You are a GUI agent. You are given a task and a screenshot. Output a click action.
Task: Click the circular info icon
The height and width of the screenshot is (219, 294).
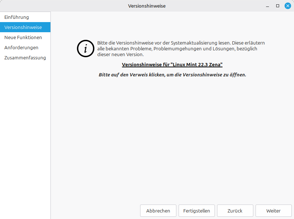click(x=86, y=49)
